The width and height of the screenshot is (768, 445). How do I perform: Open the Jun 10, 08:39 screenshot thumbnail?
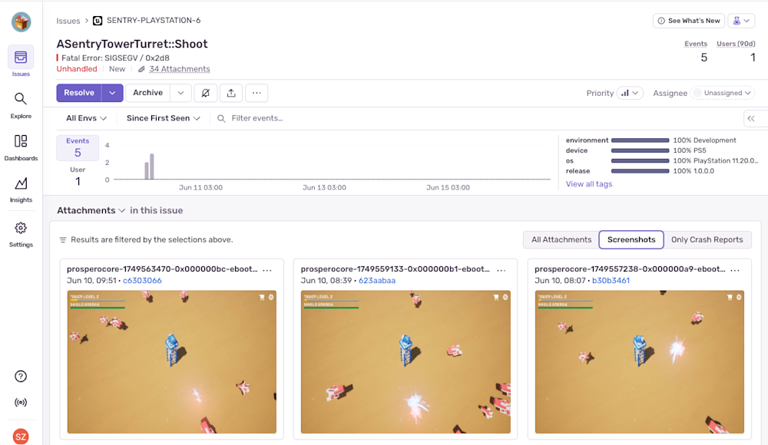click(x=406, y=362)
